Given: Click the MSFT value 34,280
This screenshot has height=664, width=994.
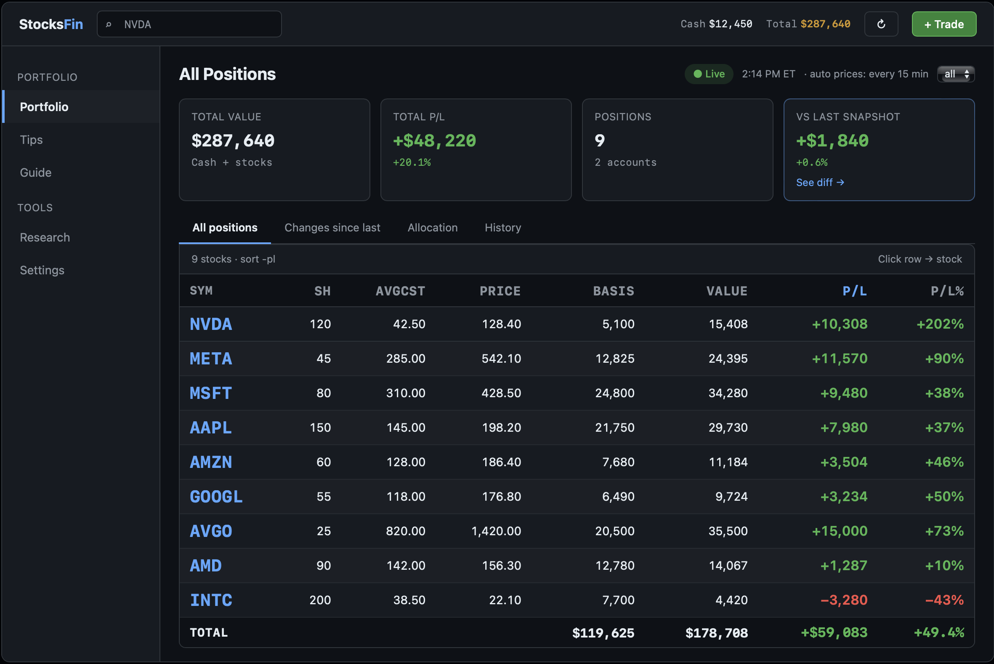Looking at the screenshot, I should 728,393.
